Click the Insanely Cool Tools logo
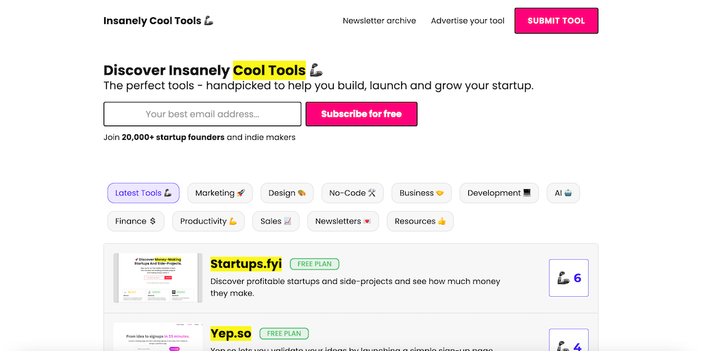The height and width of the screenshot is (351, 702). [158, 21]
